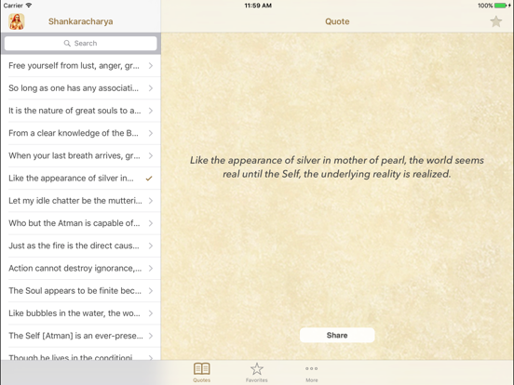Tap the battery indicator in status bar
514x385 pixels.
pos(500,6)
